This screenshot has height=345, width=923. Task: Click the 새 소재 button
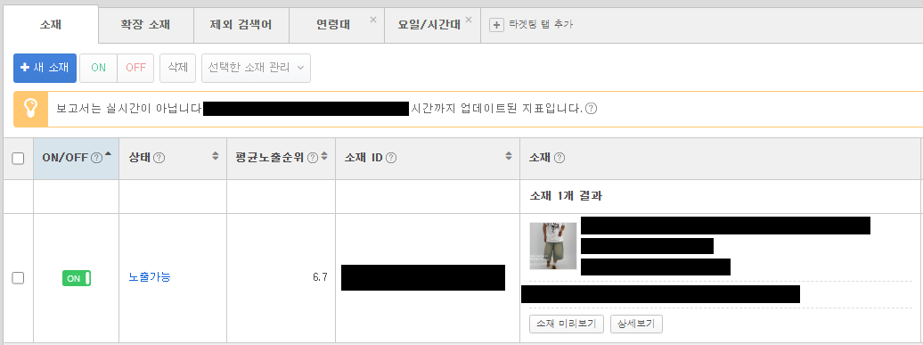(x=45, y=69)
